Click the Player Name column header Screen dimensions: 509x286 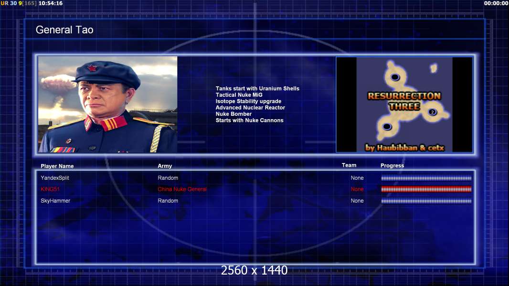pos(57,166)
